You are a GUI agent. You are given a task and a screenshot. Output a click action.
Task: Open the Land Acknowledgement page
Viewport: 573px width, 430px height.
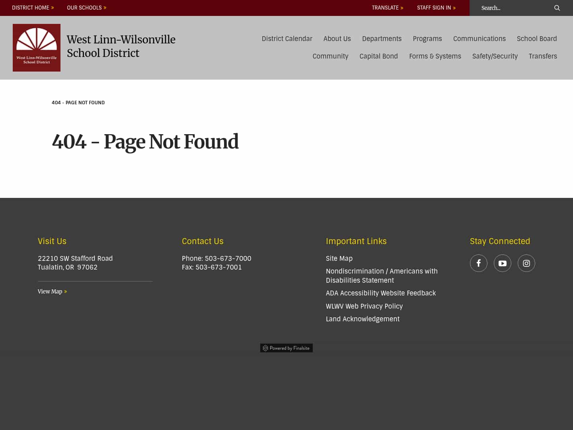click(363, 319)
